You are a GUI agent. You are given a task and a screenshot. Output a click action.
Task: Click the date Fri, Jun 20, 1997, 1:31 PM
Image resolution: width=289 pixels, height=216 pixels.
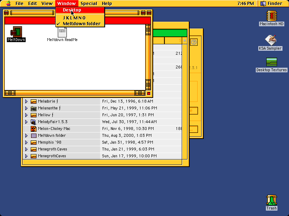click(x=128, y=115)
